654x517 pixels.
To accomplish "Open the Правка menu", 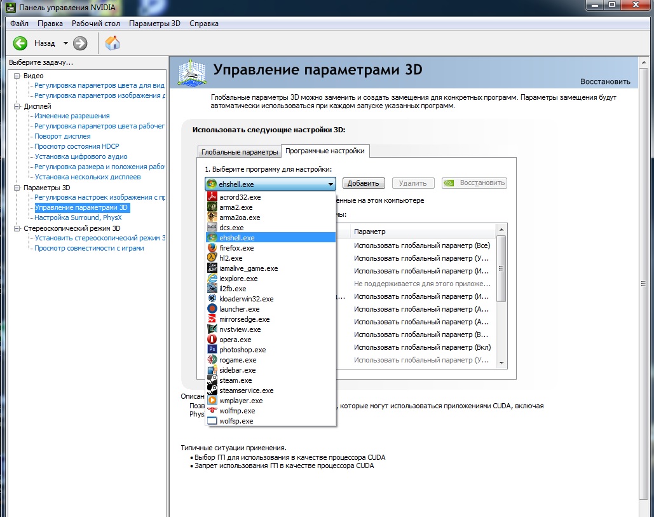I will pos(50,24).
